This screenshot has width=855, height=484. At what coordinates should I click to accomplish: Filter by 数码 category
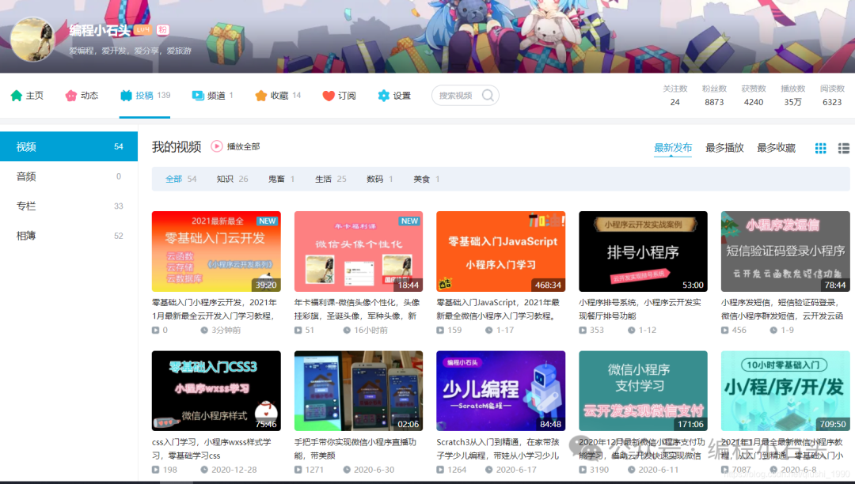(380, 179)
